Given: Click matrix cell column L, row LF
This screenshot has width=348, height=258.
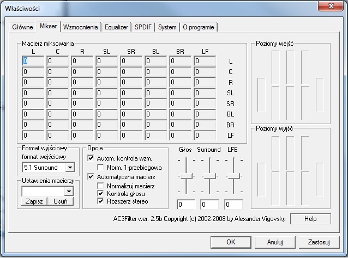Looking at the screenshot, I should pyautogui.click(x=33, y=136).
